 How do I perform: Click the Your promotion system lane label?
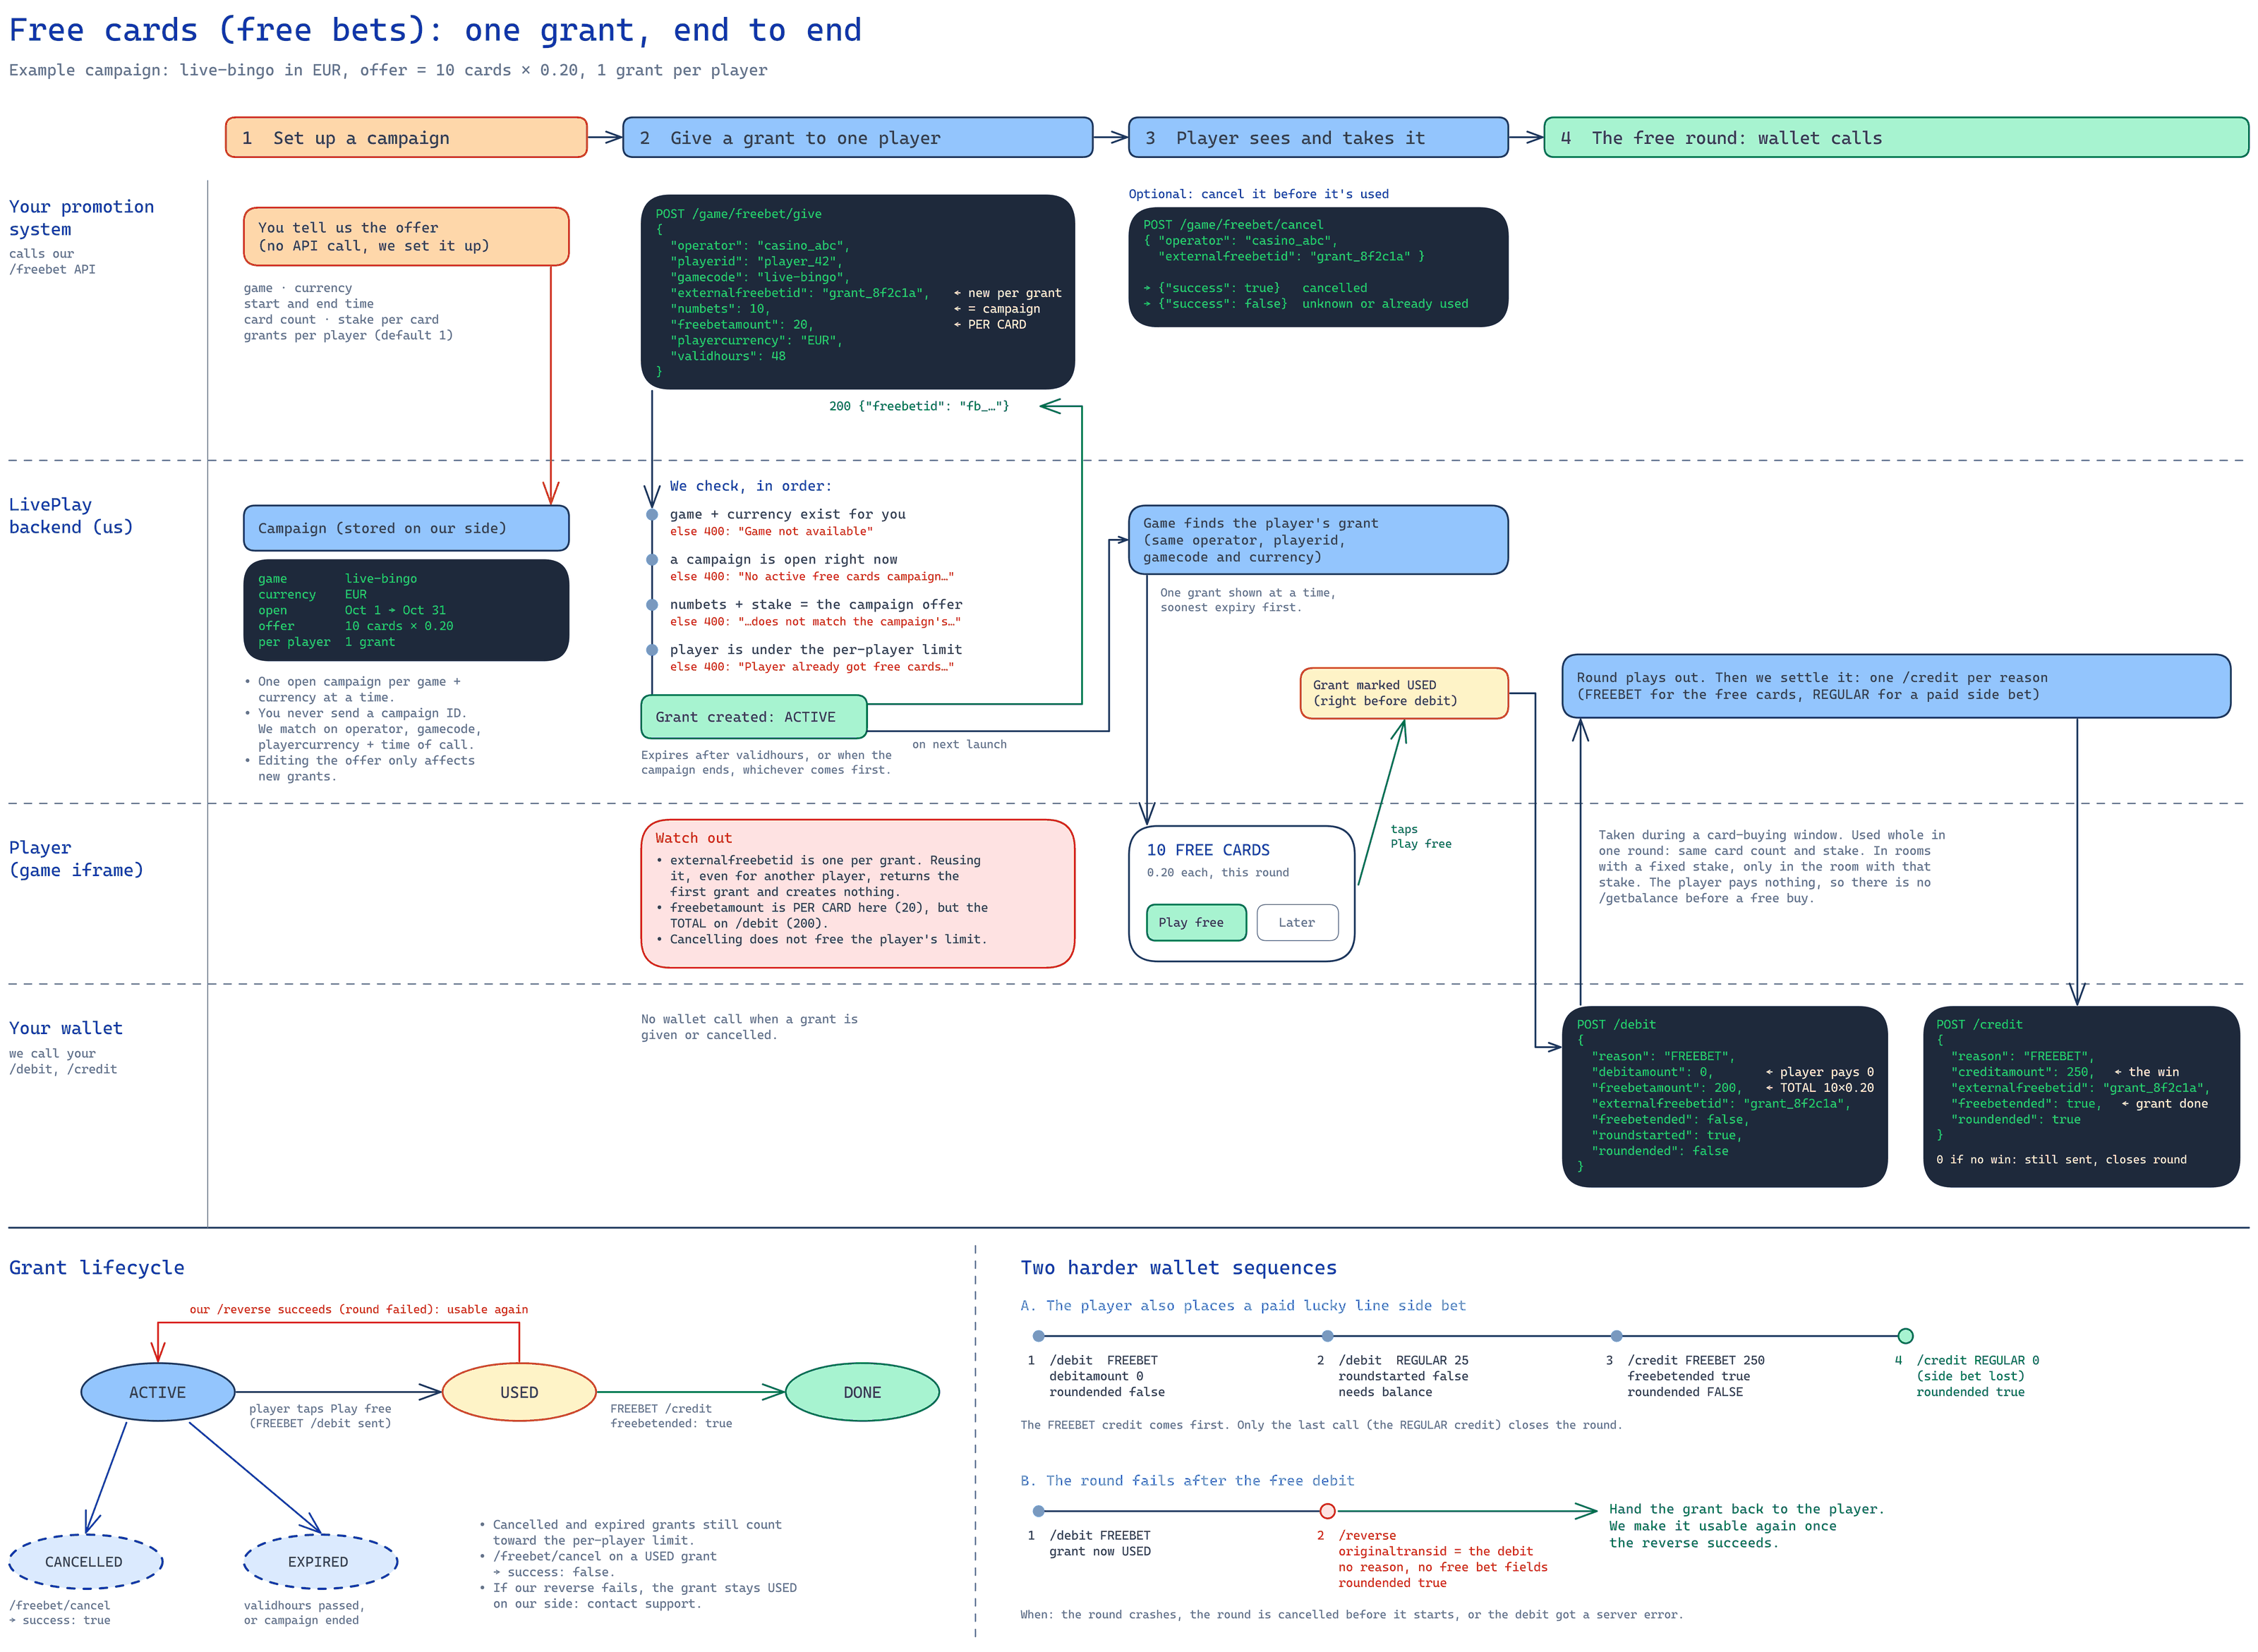[x=82, y=218]
